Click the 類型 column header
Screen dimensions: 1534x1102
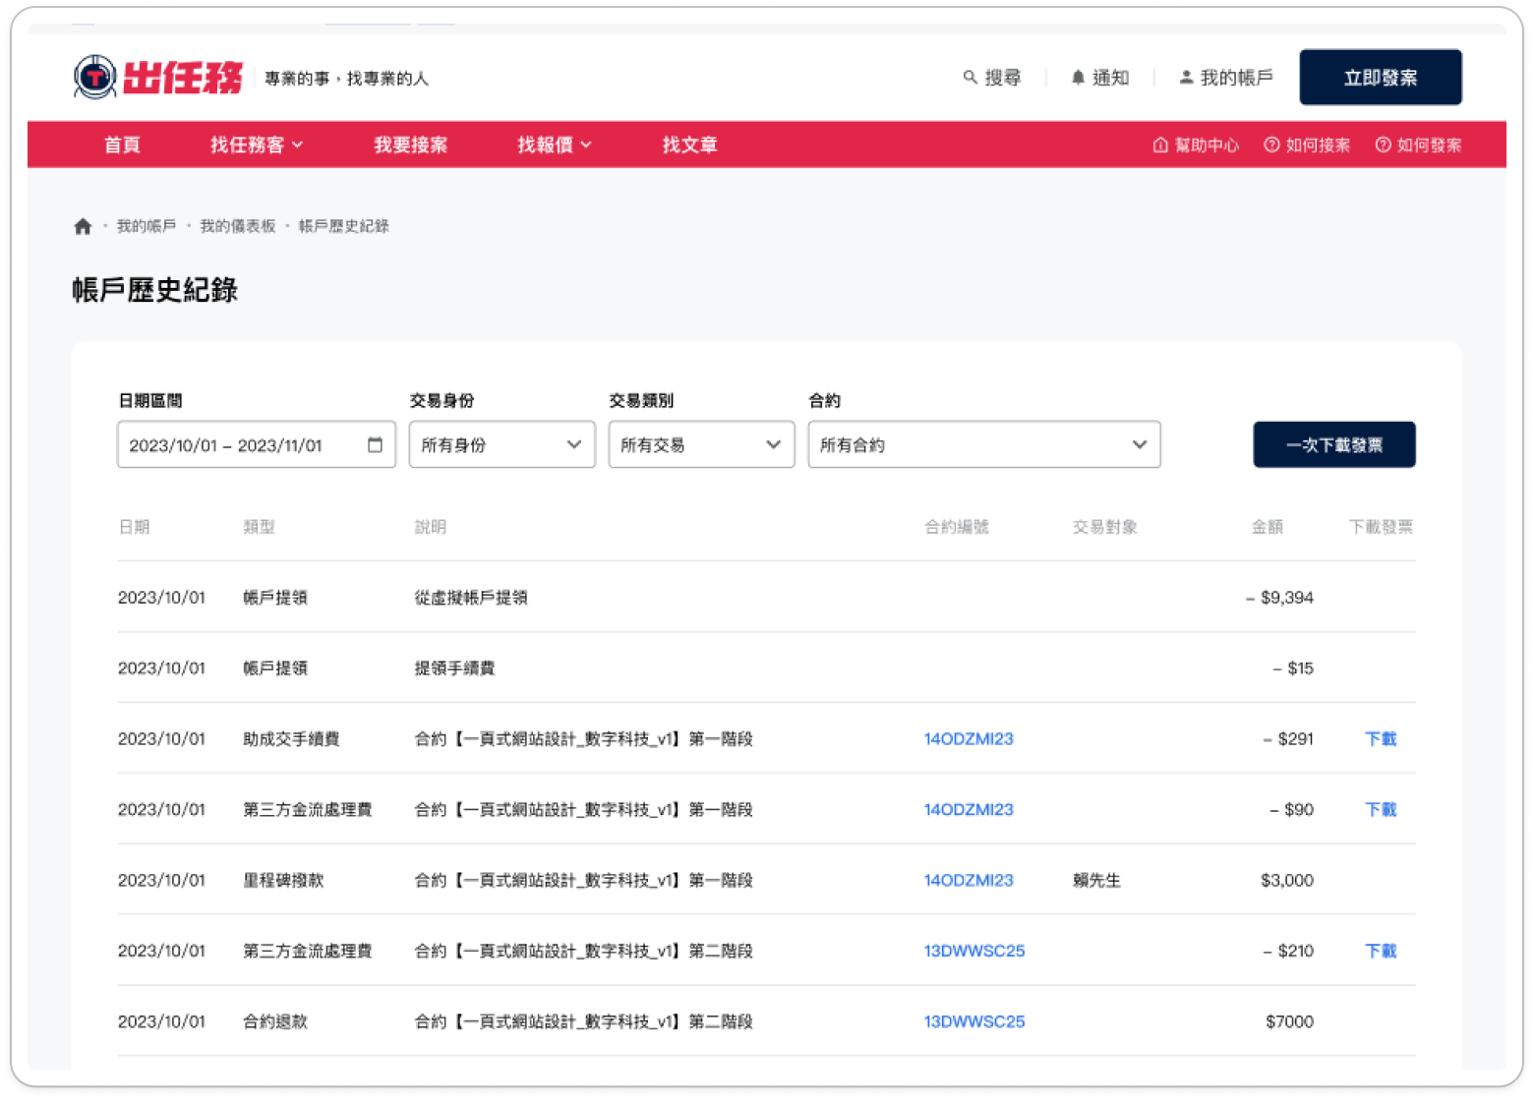click(259, 527)
